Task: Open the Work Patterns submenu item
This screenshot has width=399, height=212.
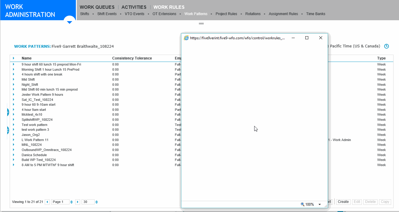Action: tap(196, 14)
